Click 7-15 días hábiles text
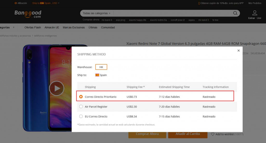Screen dimensions: 266x143 169,116
